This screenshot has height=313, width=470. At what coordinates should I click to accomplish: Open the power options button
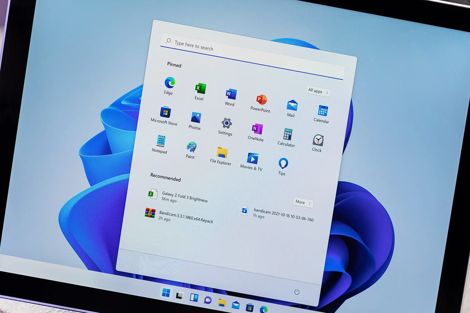point(297,292)
